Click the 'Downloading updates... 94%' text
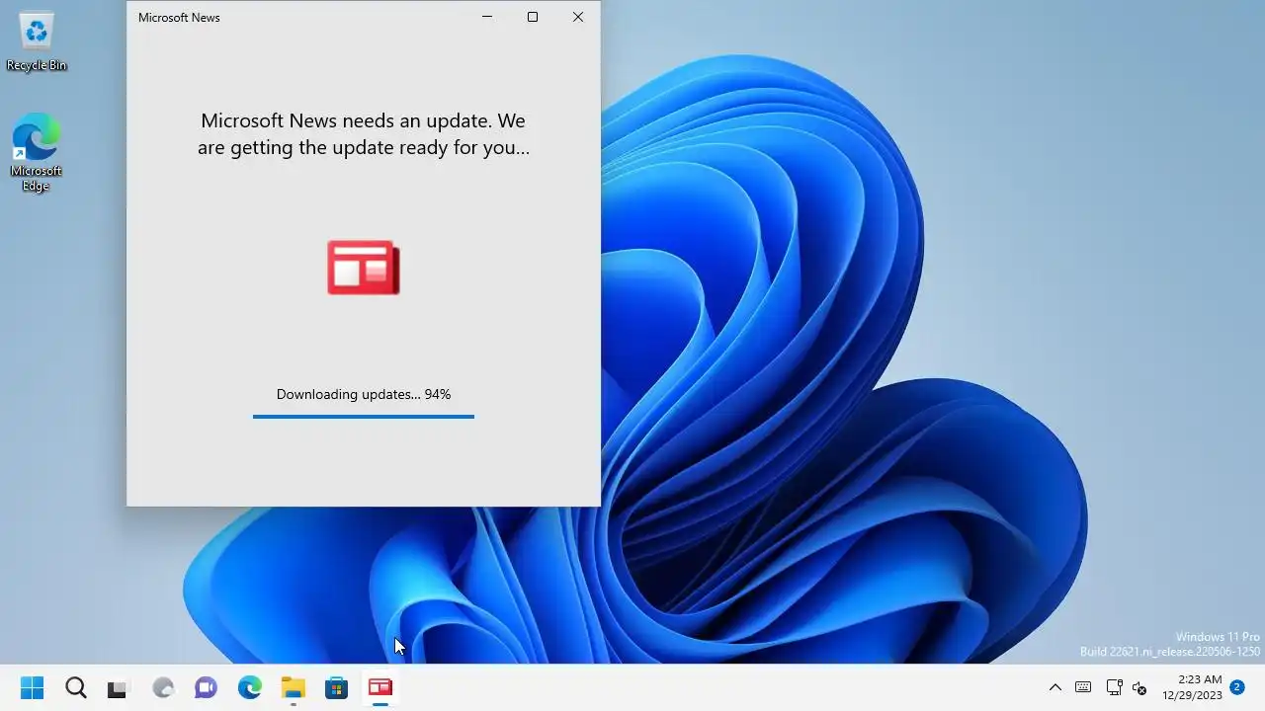Image resolution: width=1265 pixels, height=711 pixels. click(364, 394)
